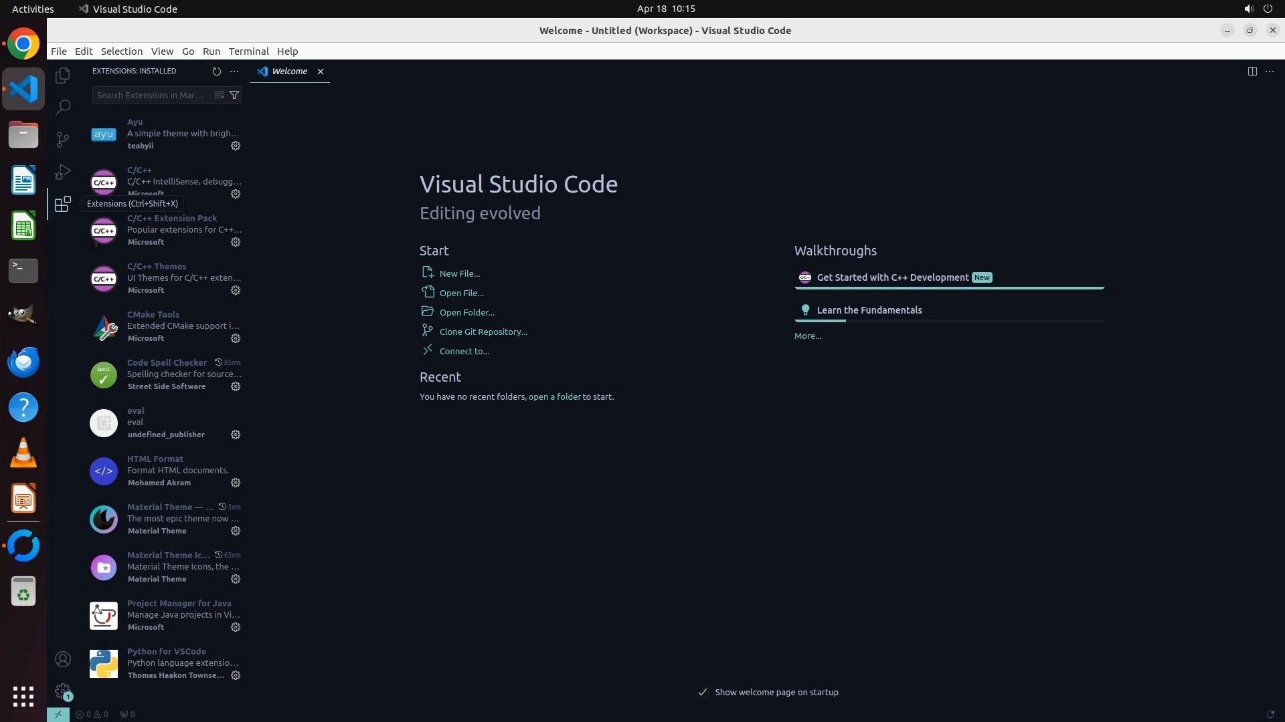Clear extensions search results icon
This screenshot has width=1285, height=722.
pyautogui.click(x=219, y=95)
